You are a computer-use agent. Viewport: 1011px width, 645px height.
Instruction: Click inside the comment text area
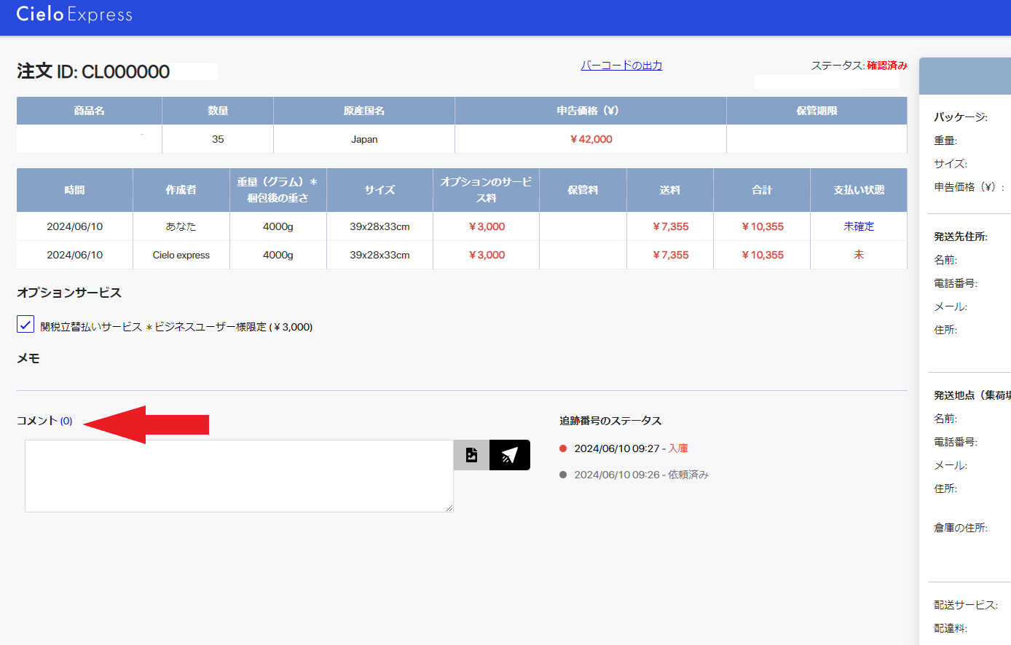click(239, 476)
